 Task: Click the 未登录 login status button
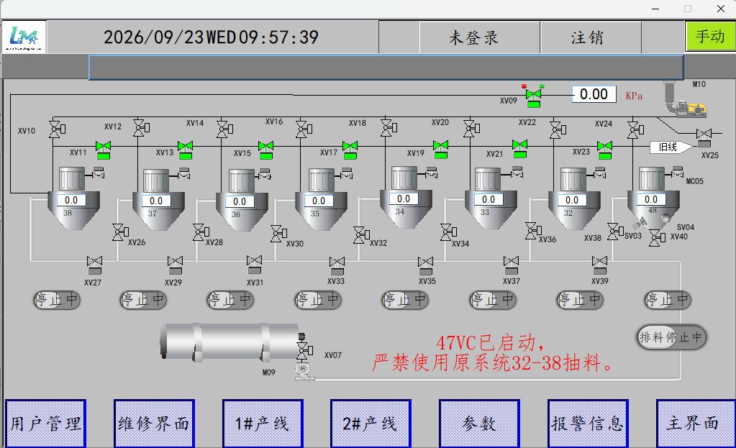pyautogui.click(x=479, y=37)
